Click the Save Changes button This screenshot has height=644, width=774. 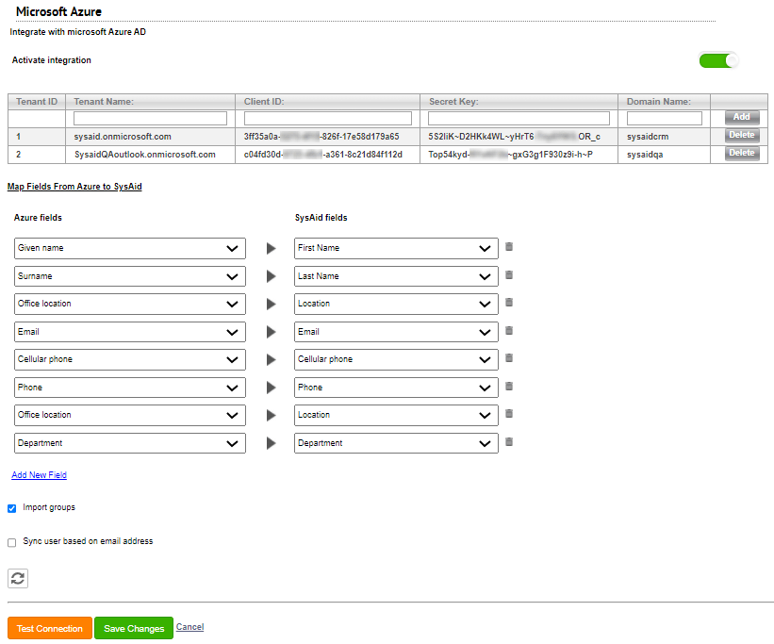pos(134,628)
